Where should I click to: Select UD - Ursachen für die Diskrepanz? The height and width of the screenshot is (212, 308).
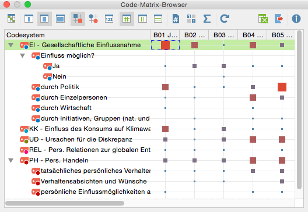(x=80, y=139)
